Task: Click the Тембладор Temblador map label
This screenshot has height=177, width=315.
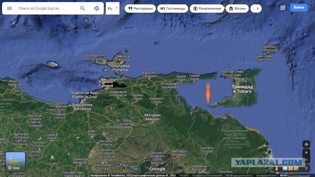Action: pyautogui.click(x=179, y=153)
